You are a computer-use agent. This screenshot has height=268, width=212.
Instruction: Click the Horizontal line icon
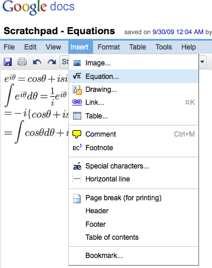[x=77, y=179]
